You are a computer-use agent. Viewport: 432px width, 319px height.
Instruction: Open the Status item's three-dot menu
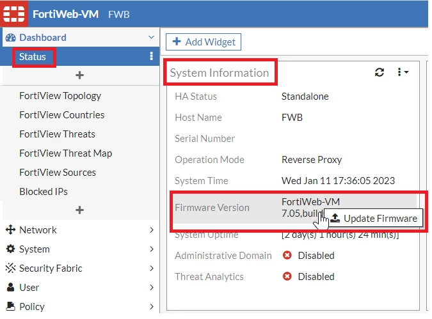pos(151,56)
